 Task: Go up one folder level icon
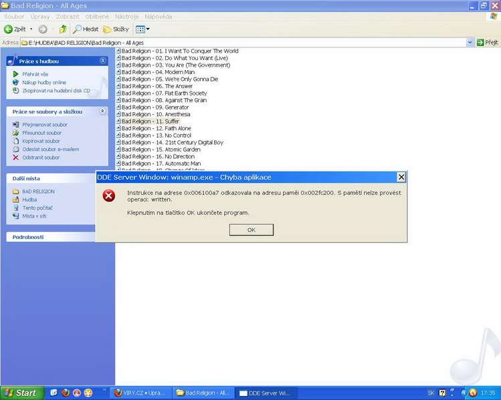pyautogui.click(x=63, y=29)
